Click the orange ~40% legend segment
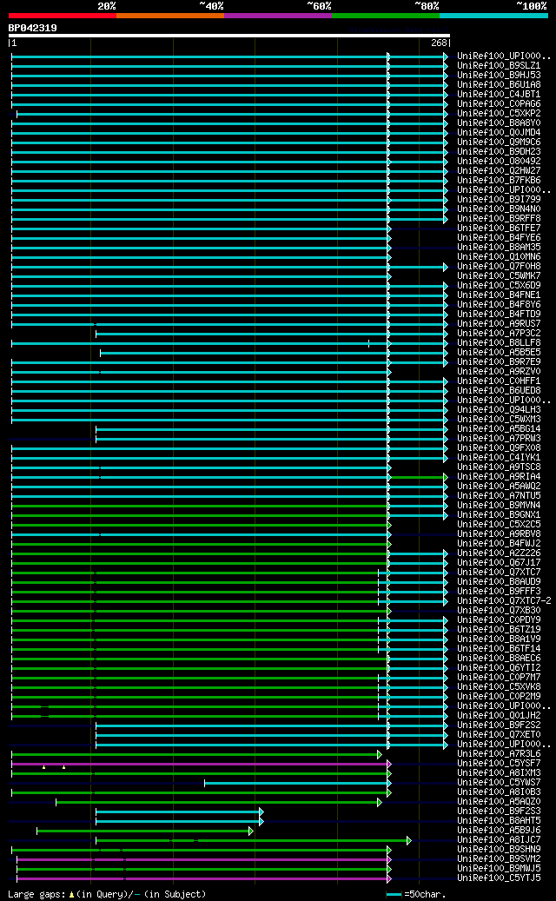The image size is (556, 901). (x=170, y=16)
